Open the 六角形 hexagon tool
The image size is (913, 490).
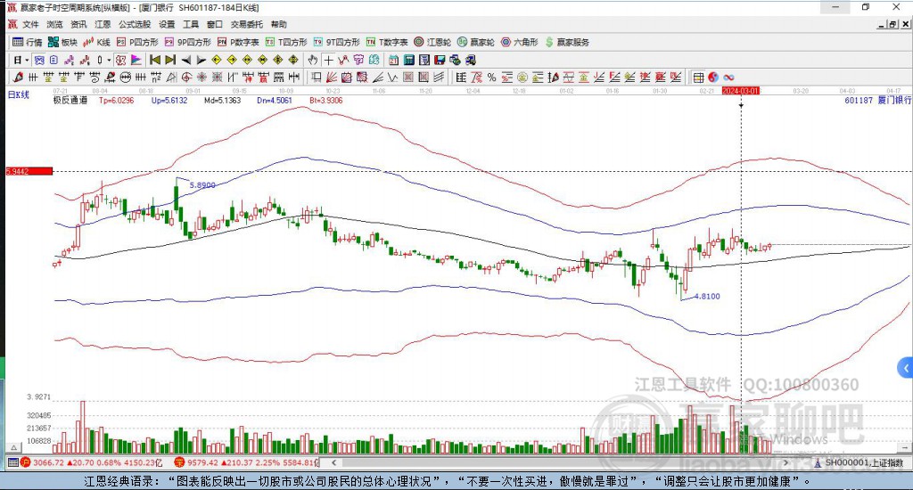520,42
